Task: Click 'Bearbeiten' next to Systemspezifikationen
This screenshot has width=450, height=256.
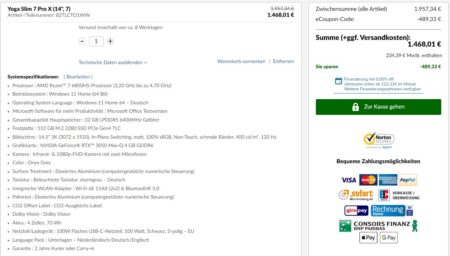Action: point(78,77)
